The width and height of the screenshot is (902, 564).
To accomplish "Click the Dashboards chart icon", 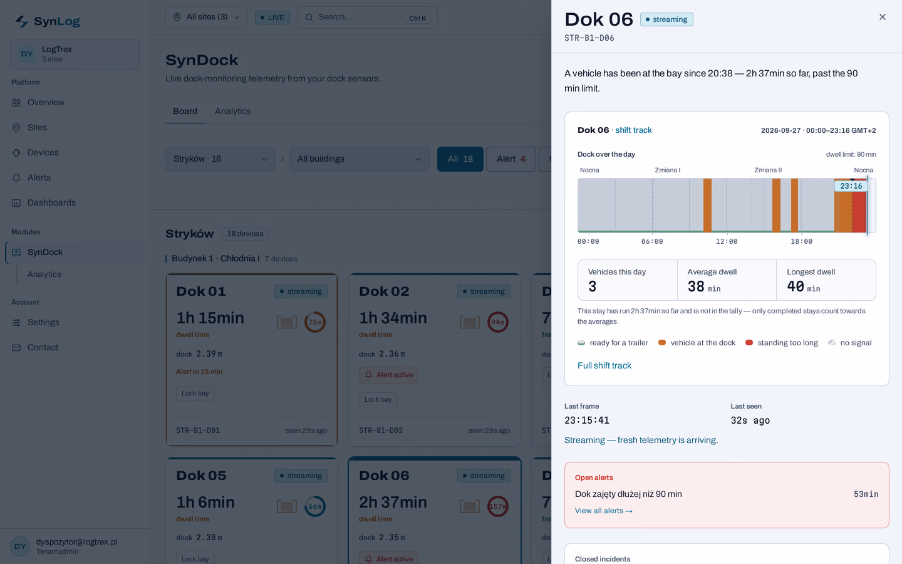I will (x=16, y=203).
